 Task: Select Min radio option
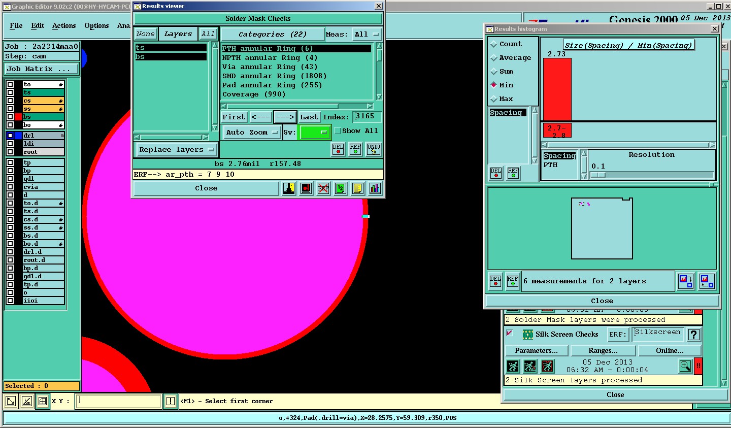coord(494,85)
